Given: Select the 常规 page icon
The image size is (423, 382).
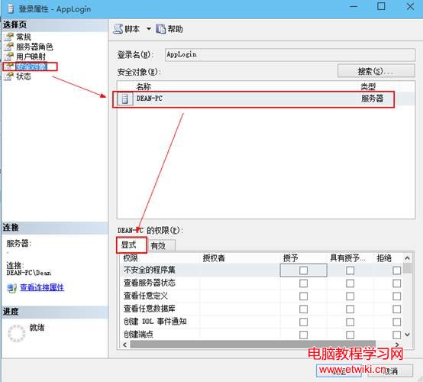Looking at the screenshot, I should point(9,37).
